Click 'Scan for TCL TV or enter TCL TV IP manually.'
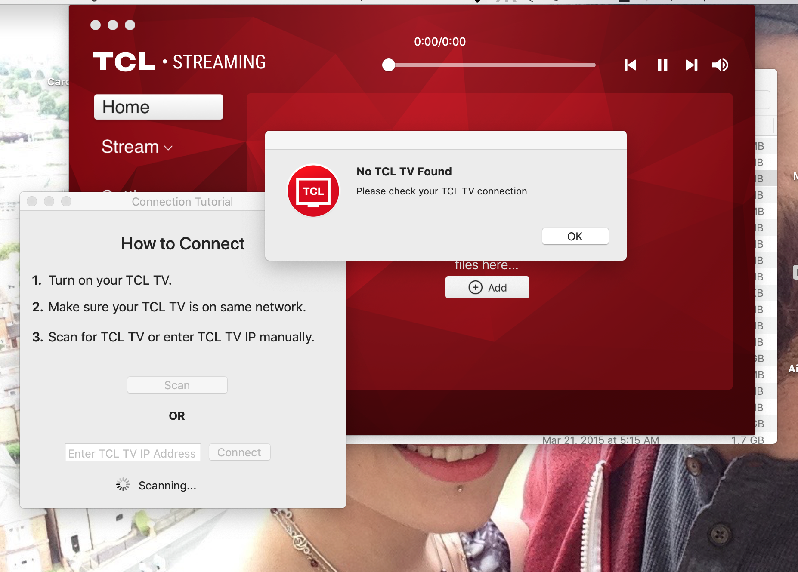This screenshot has height=572, width=798. pos(181,337)
